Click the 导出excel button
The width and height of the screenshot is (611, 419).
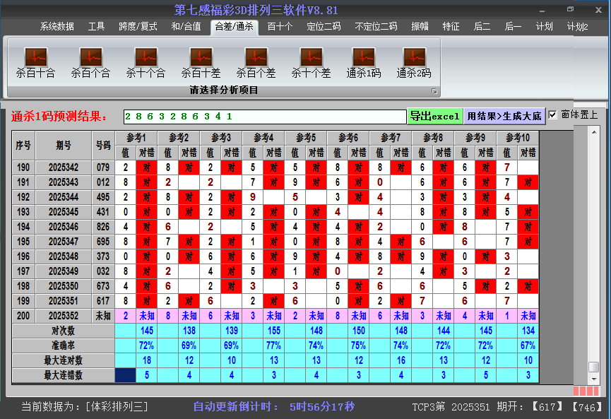tap(434, 116)
